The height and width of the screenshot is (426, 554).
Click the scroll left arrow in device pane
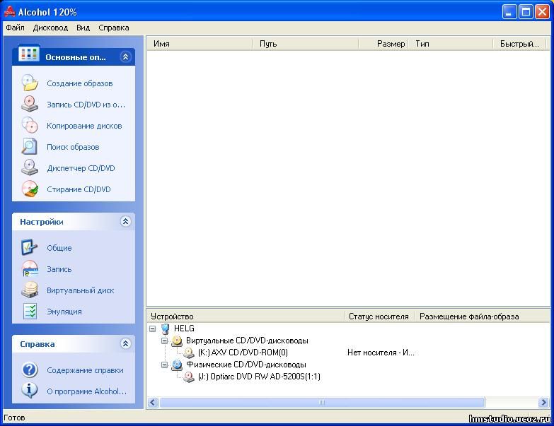[153, 402]
